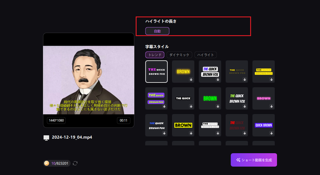Choose the yellow-box black BROWN style

183,125
